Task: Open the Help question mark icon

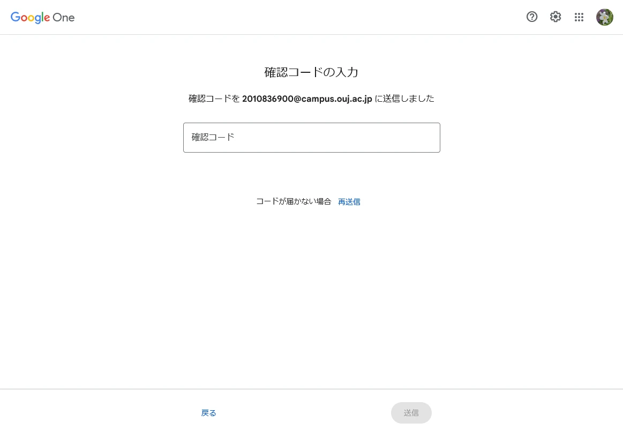Action: click(531, 17)
